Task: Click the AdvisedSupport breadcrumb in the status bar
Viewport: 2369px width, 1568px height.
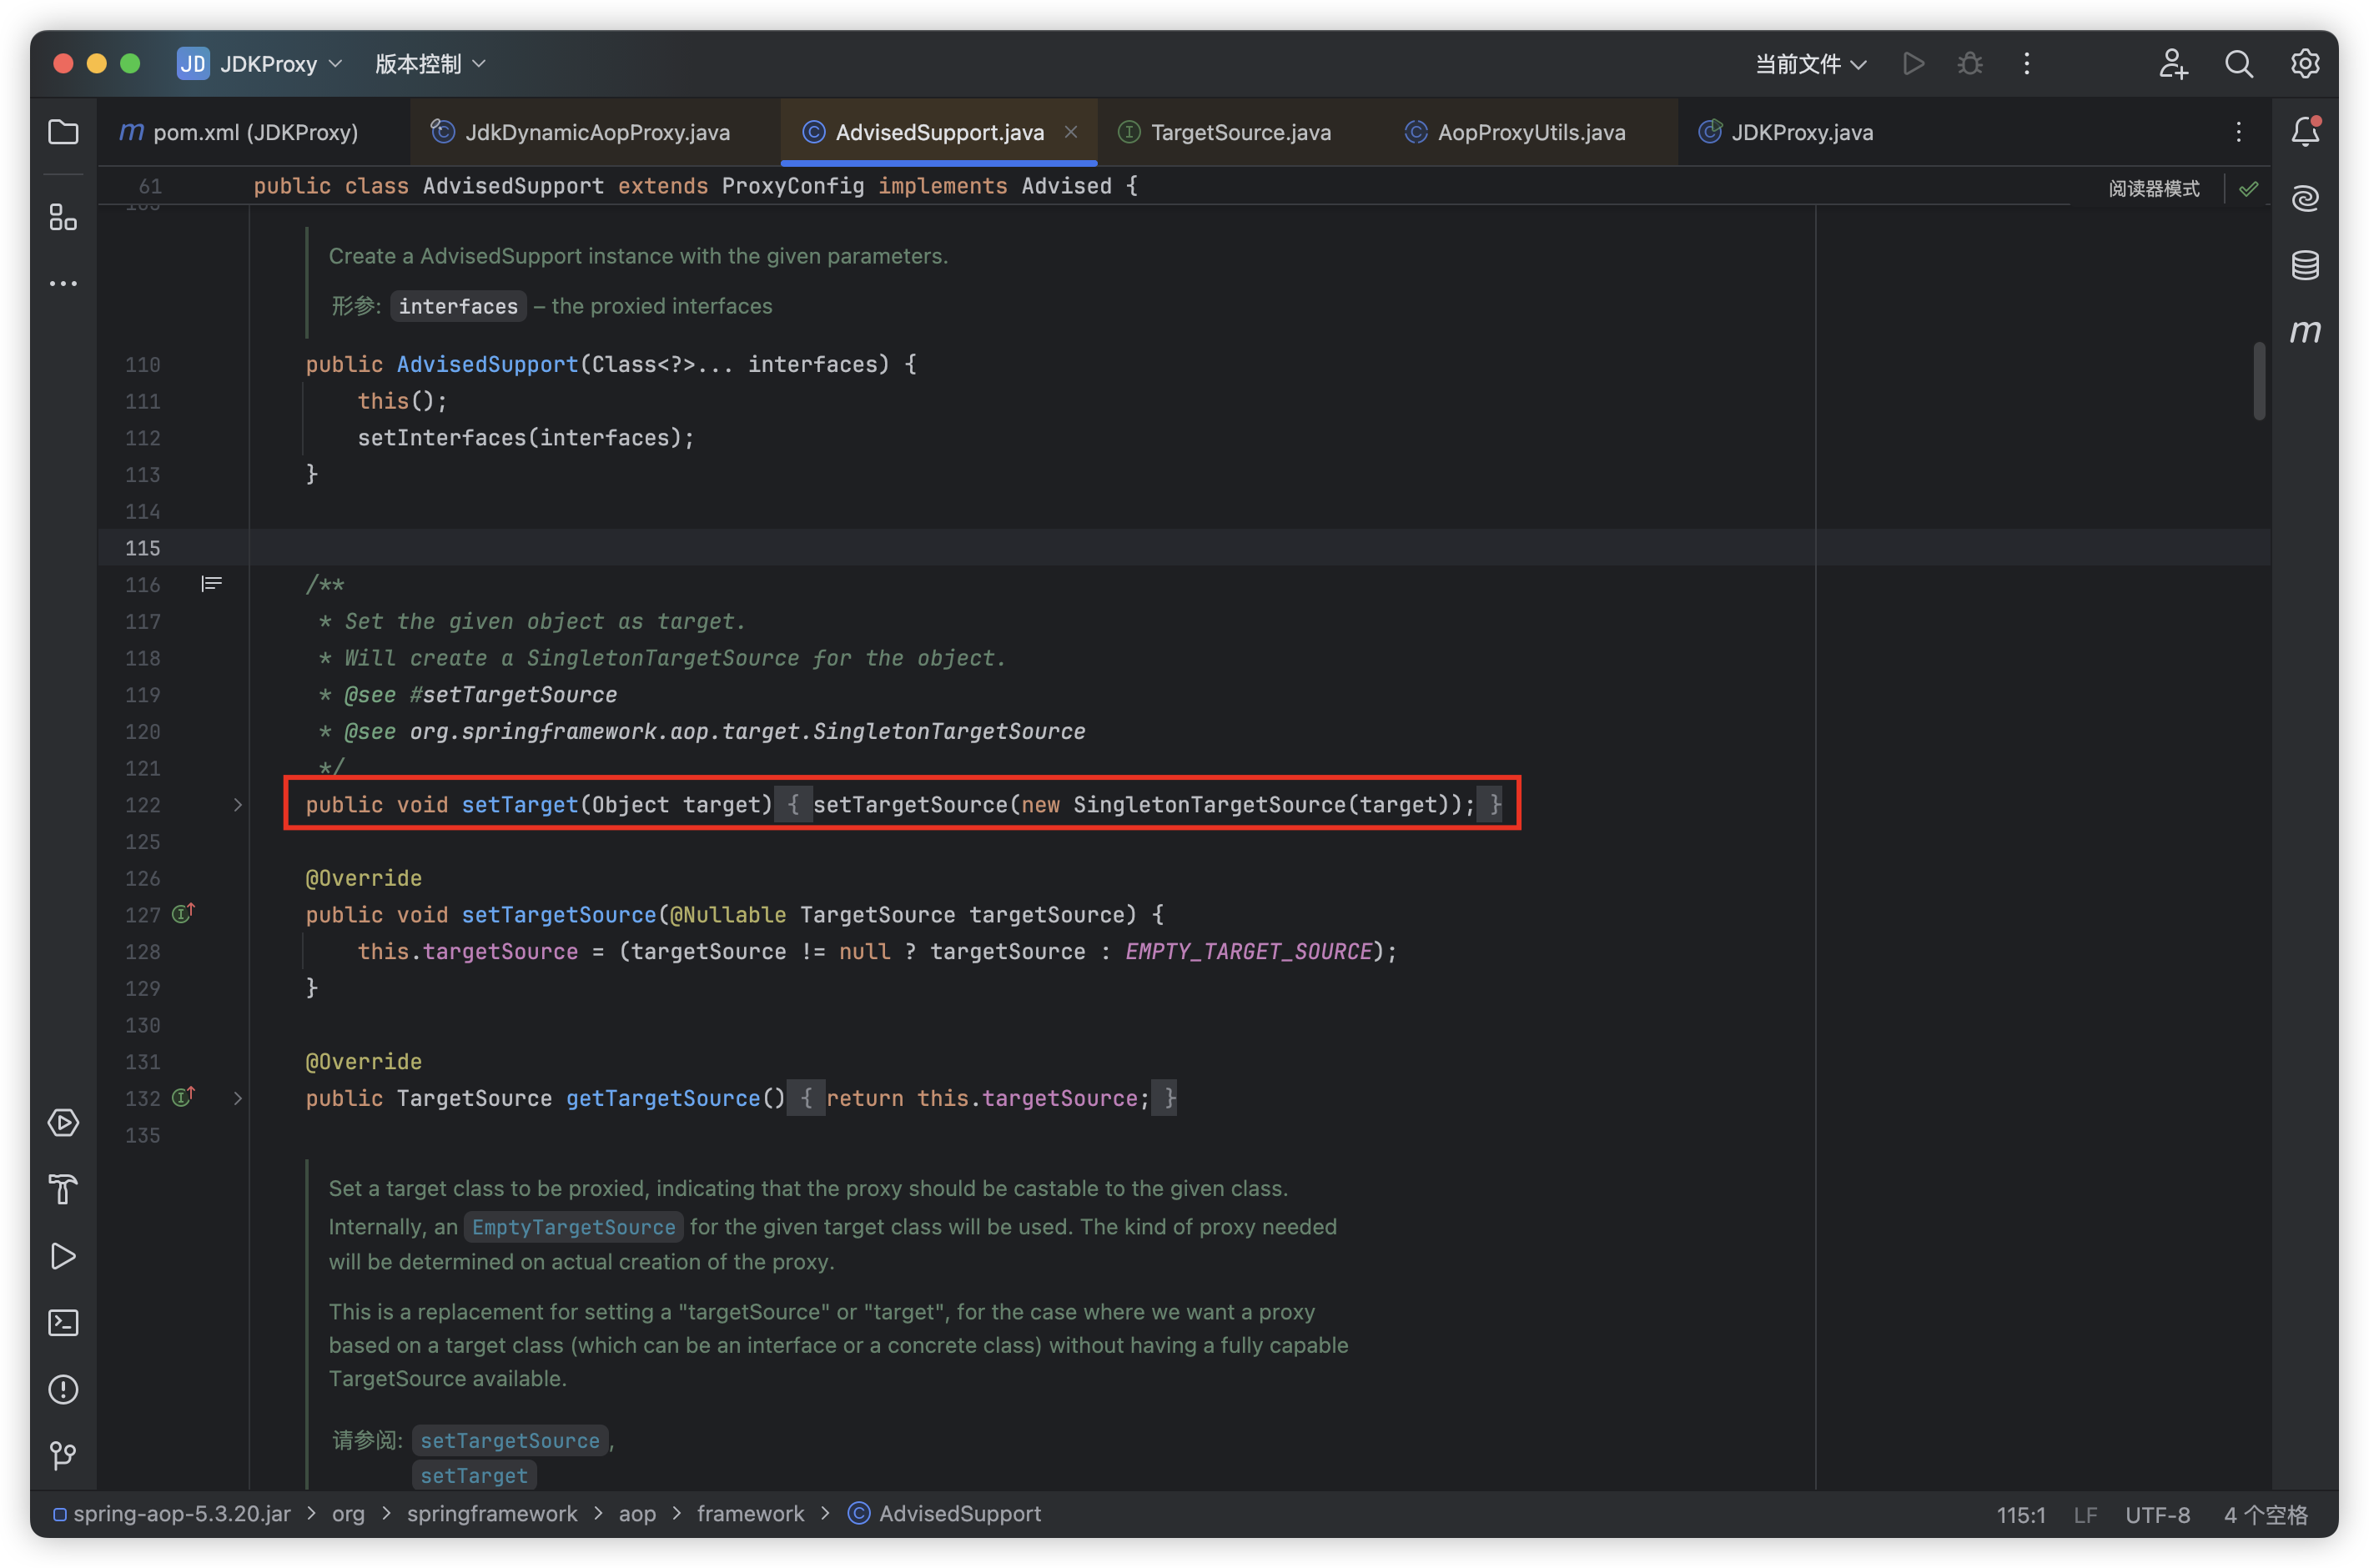Action: pos(945,1514)
